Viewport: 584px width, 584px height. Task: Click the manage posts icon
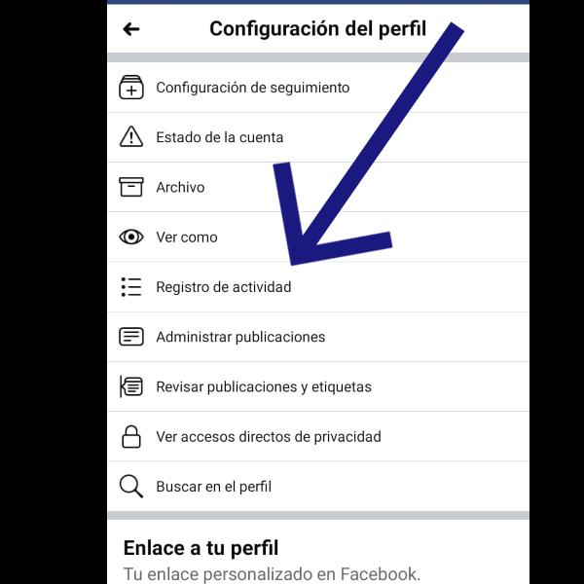[131, 337]
